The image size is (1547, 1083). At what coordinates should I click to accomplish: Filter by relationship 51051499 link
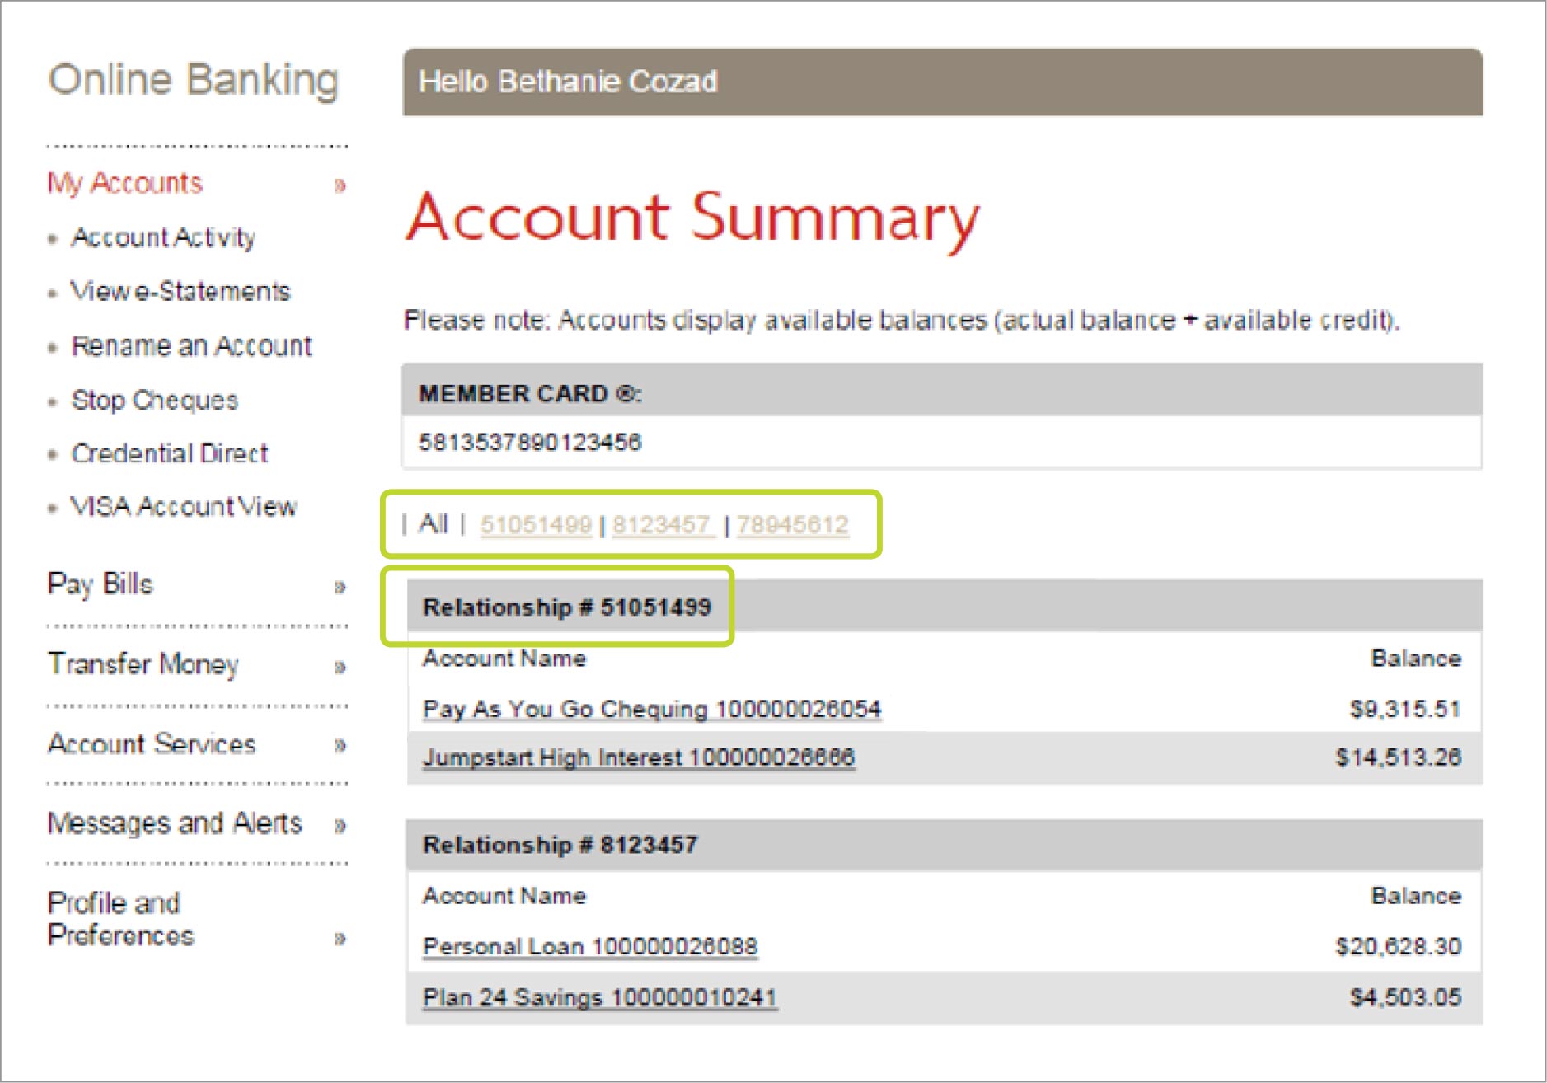536,525
